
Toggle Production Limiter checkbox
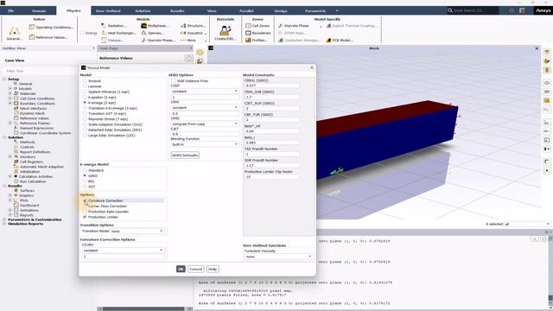[85, 217]
